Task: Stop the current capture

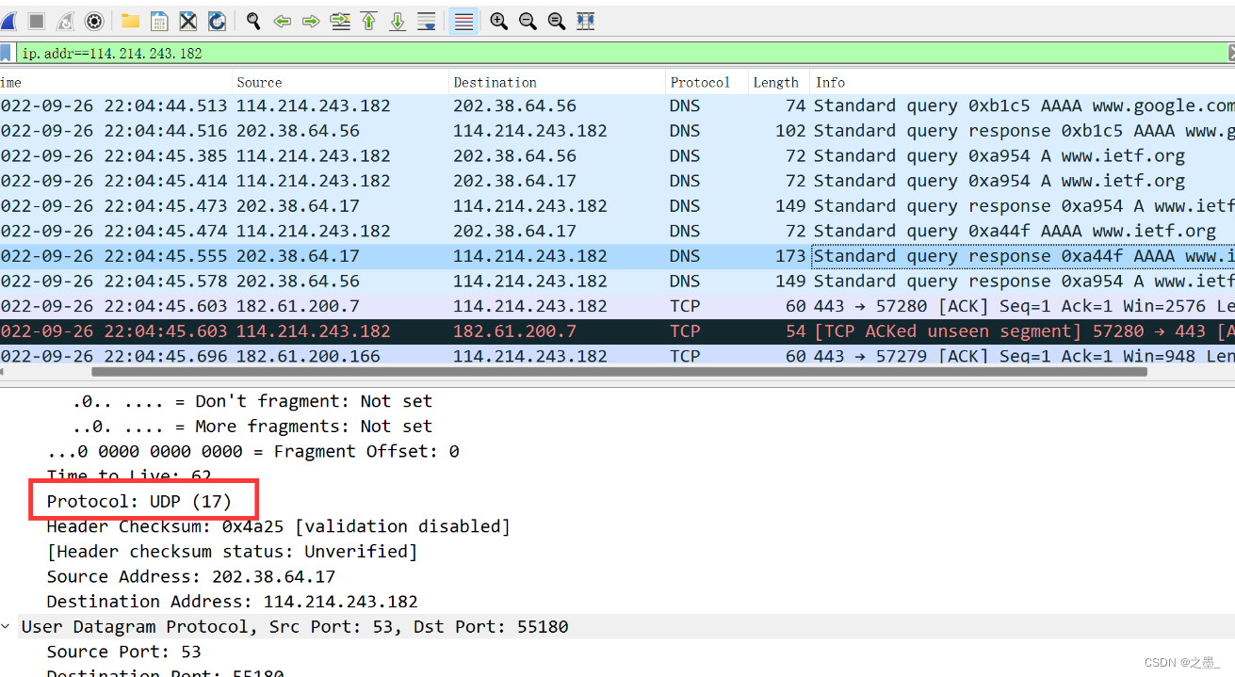Action: coord(37,21)
